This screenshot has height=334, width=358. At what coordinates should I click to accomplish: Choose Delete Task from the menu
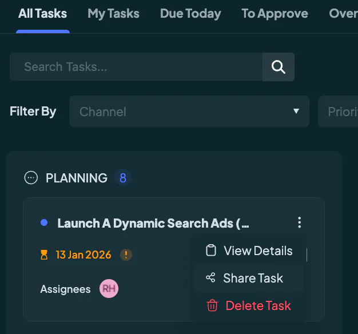coord(249,305)
